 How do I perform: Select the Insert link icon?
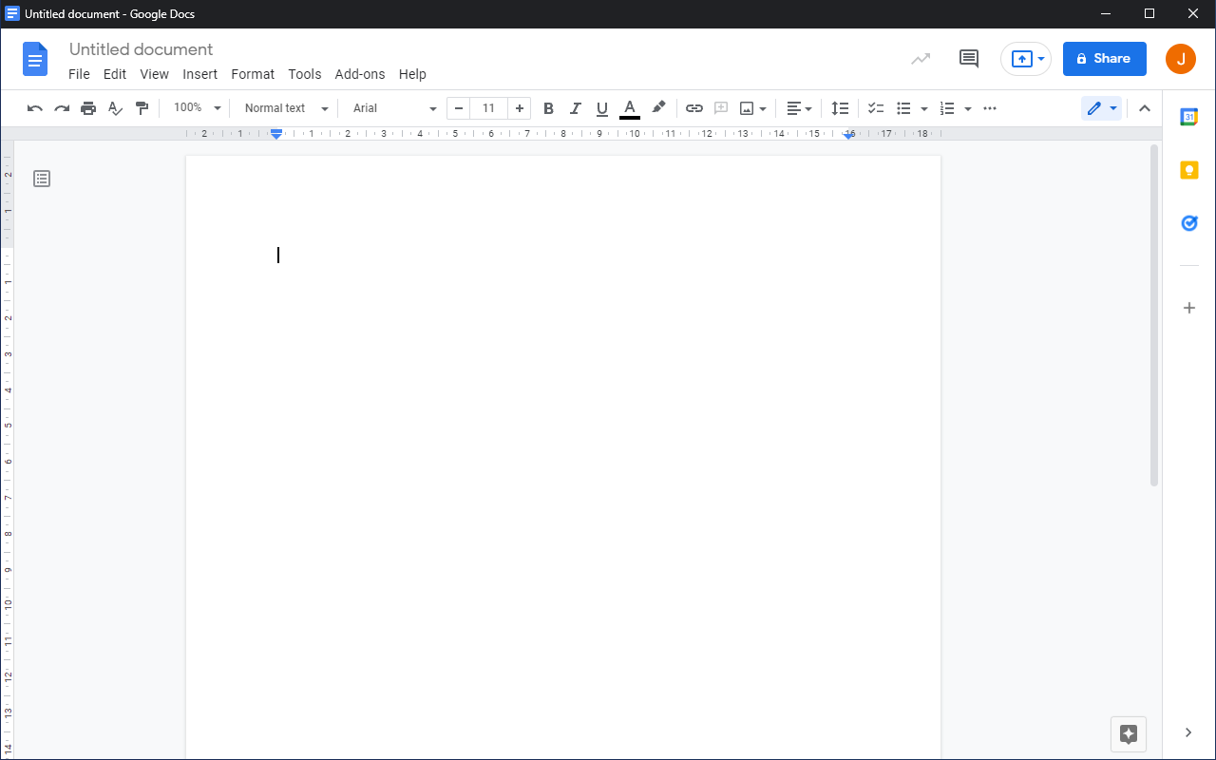pyautogui.click(x=694, y=107)
